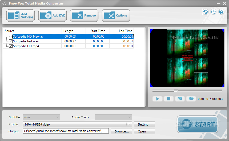
Task: Click the Start Time column header
Action: (x=98, y=31)
